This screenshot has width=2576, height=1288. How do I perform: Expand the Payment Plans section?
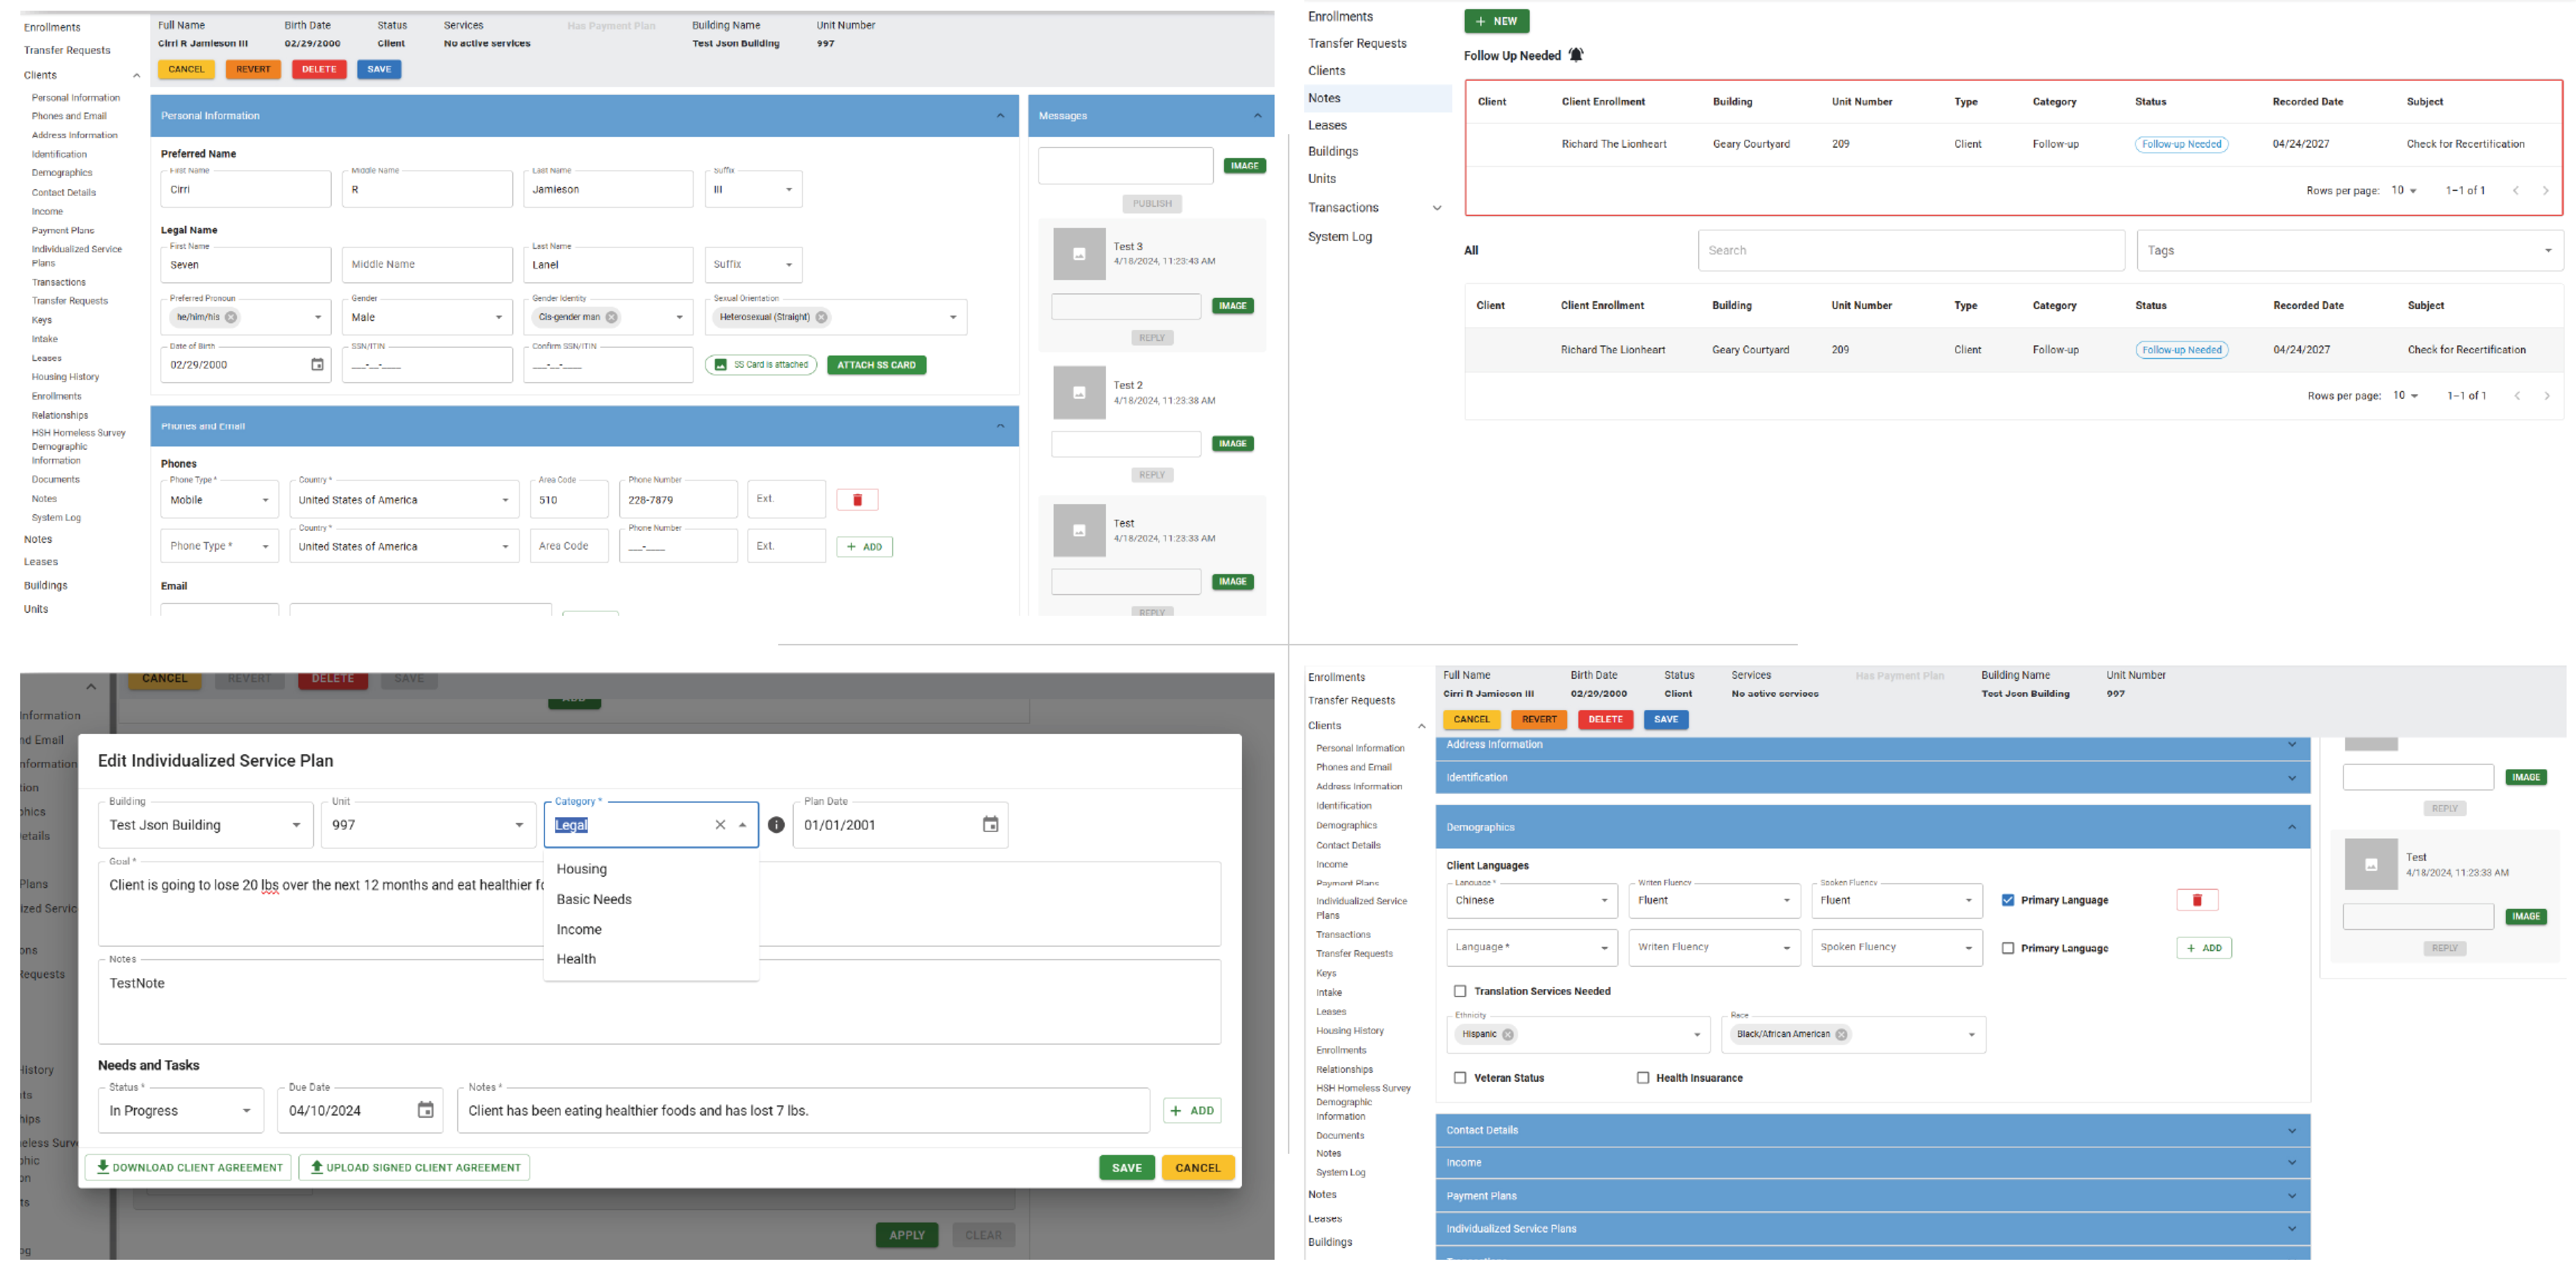pos(1872,1196)
